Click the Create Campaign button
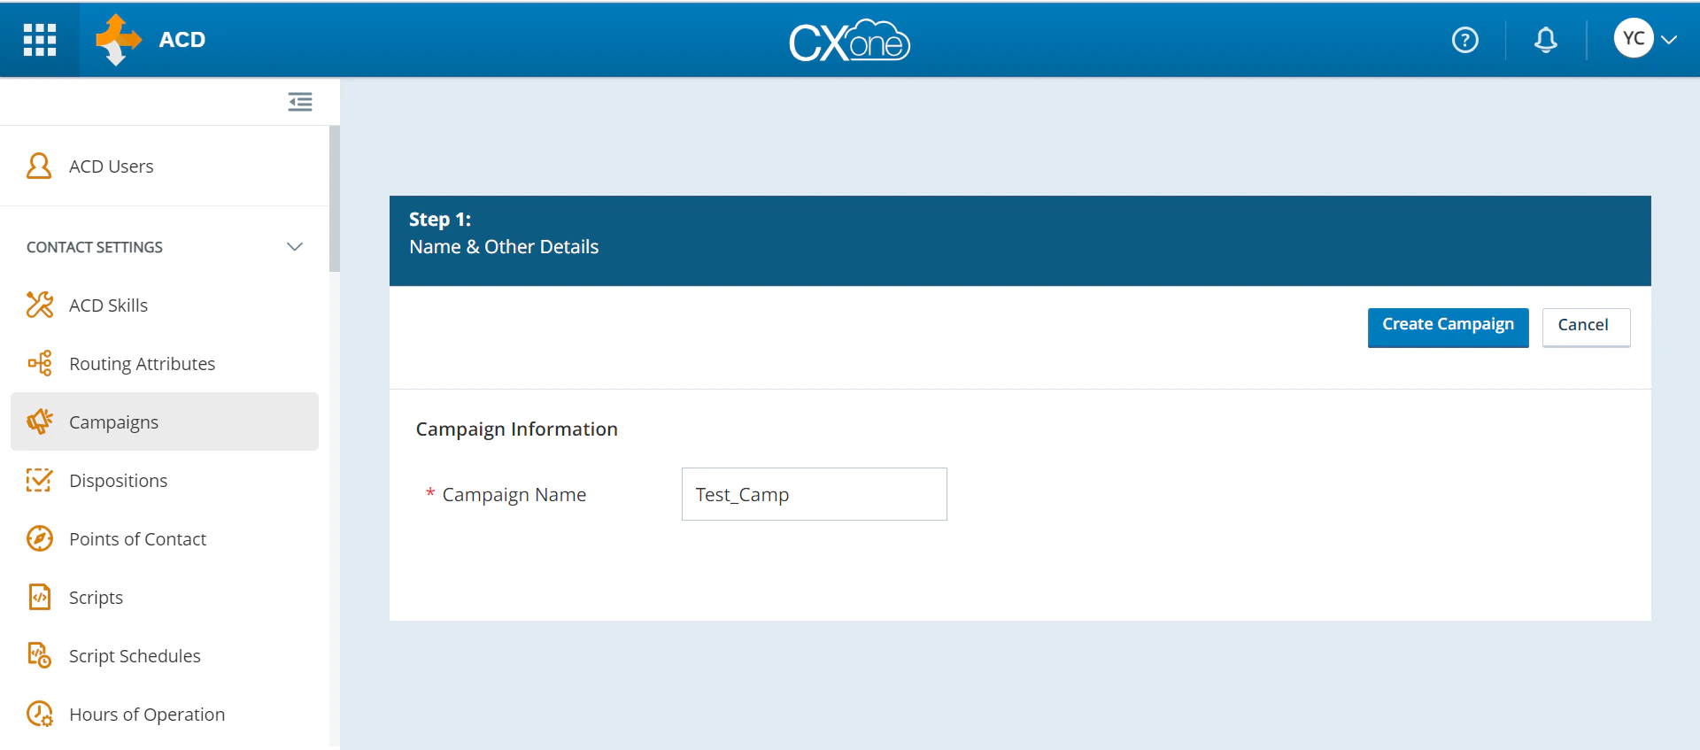Viewport: 1700px width, 750px height. pos(1448,327)
